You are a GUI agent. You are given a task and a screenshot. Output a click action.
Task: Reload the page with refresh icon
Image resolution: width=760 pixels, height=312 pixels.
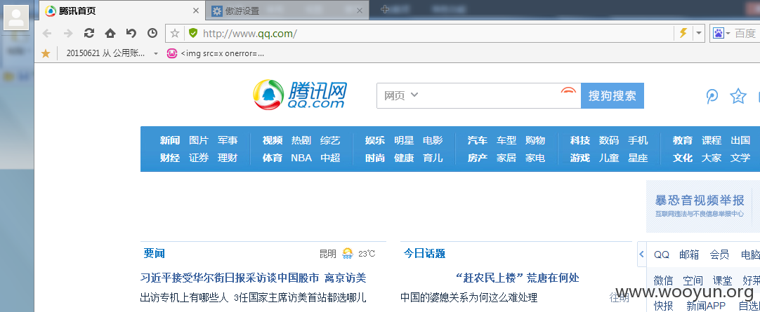tap(89, 33)
